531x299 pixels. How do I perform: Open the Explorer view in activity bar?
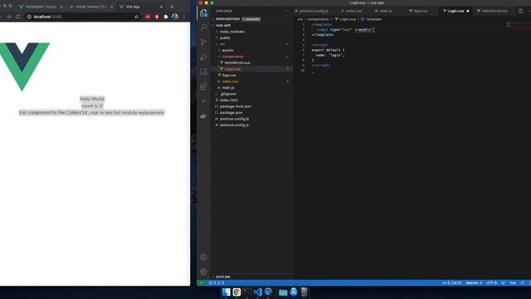pos(203,13)
